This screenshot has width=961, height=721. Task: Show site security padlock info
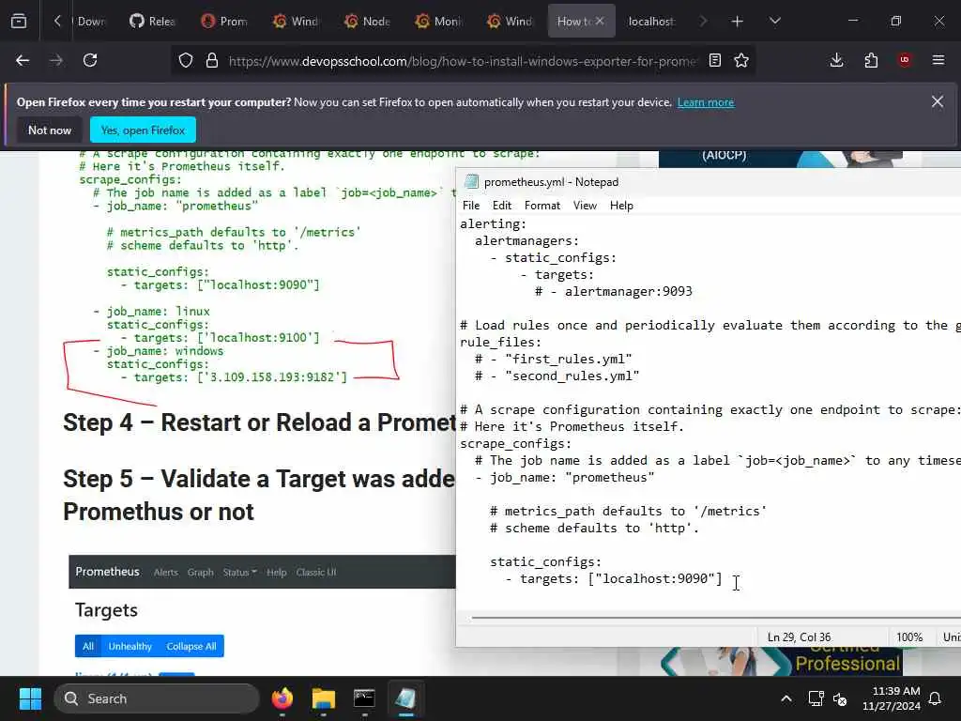(212, 61)
